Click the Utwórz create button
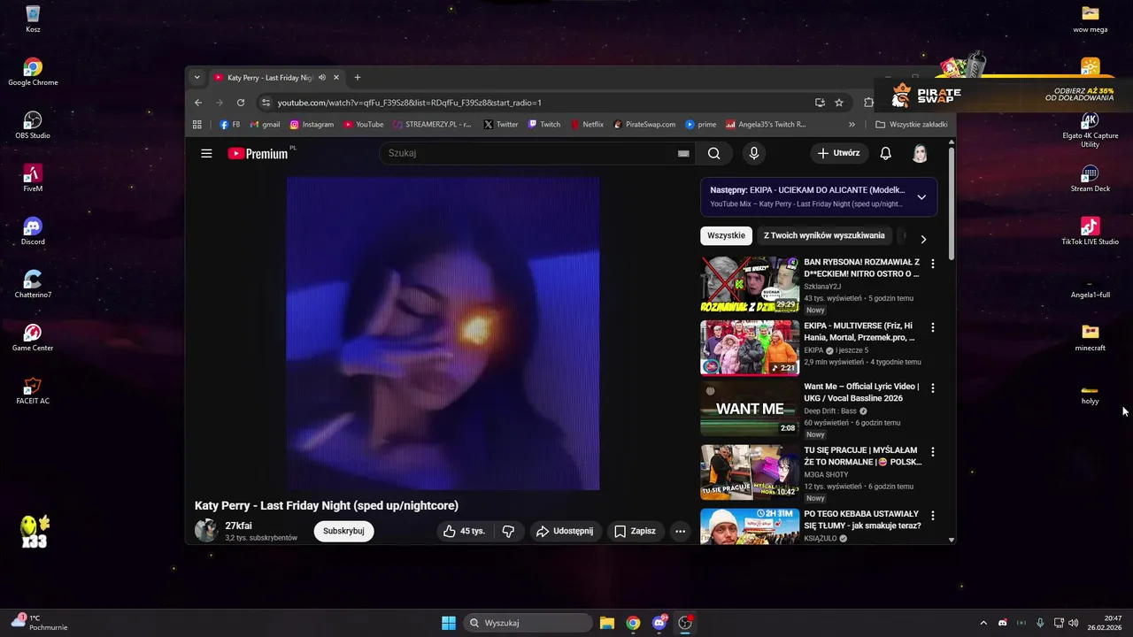The width and height of the screenshot is (1133, 637). point(838,153)
